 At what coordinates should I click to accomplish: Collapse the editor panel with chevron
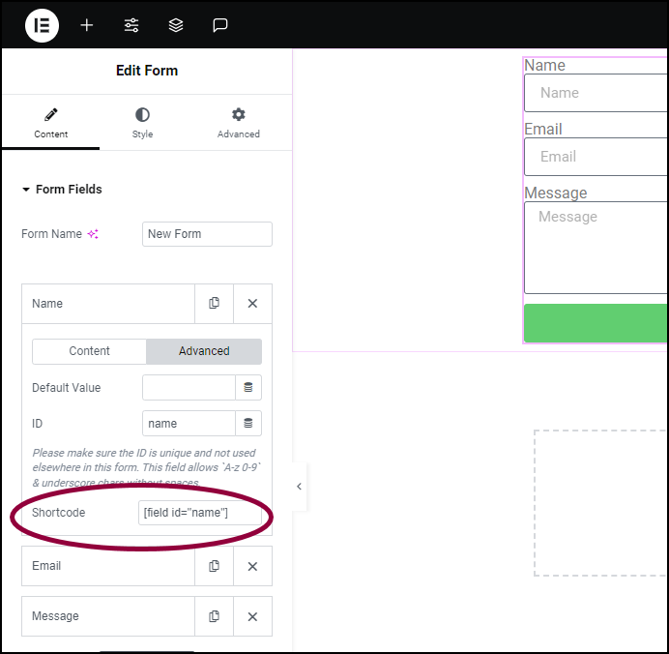[x=299, y=487]
